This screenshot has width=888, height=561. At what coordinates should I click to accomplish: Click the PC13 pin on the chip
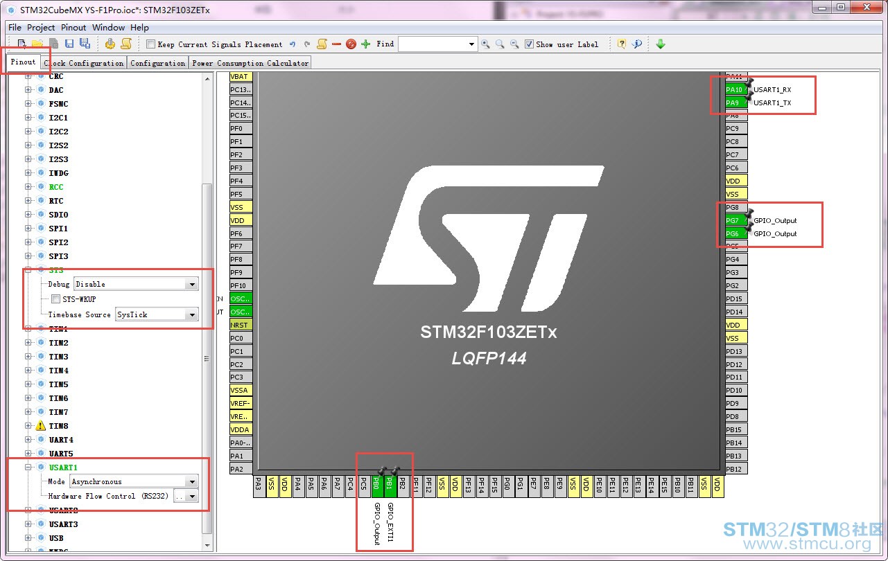(x=241, y=89)
